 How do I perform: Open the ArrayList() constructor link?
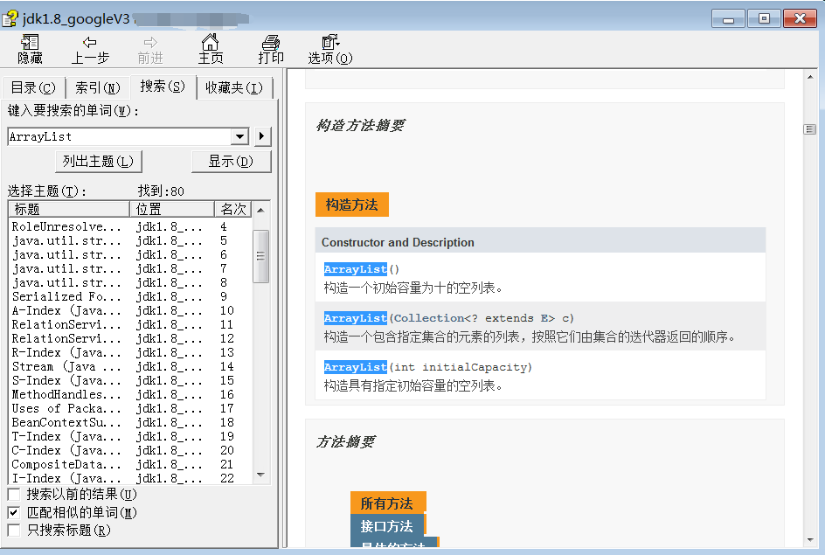(356, 269)
